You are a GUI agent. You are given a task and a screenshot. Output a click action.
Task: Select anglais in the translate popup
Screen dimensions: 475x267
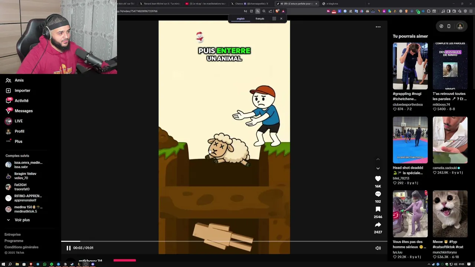pyautogui.click(x=240, y=19)
